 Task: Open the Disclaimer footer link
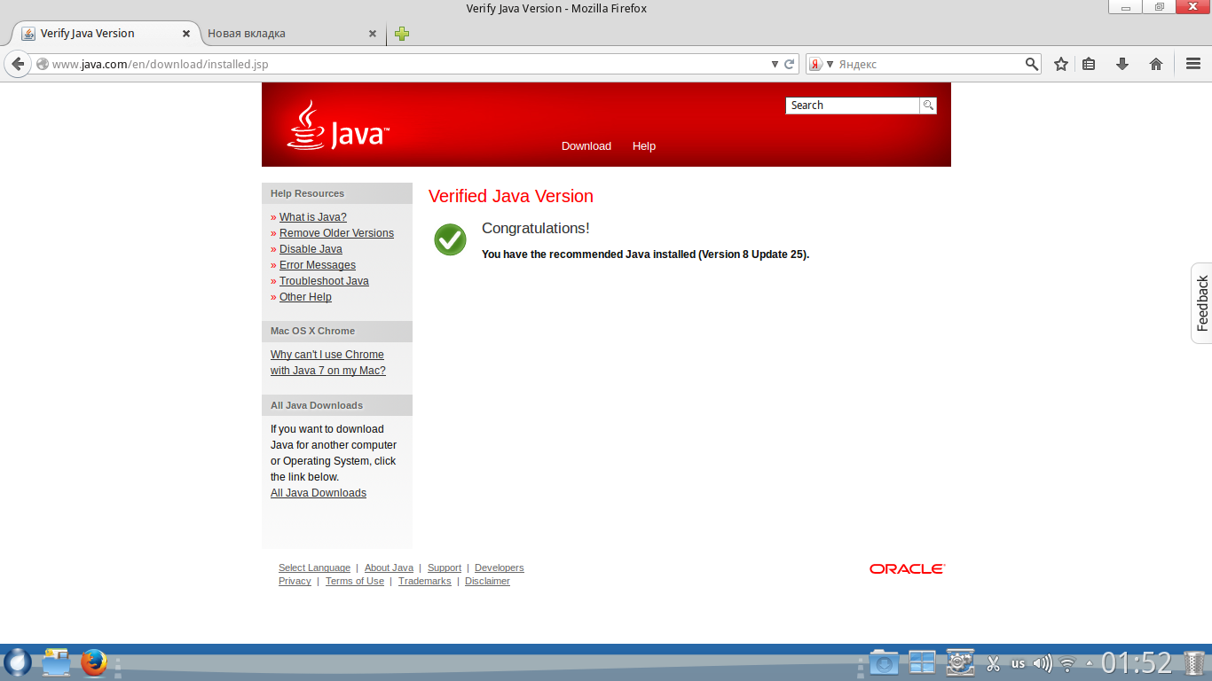point(487,582)
